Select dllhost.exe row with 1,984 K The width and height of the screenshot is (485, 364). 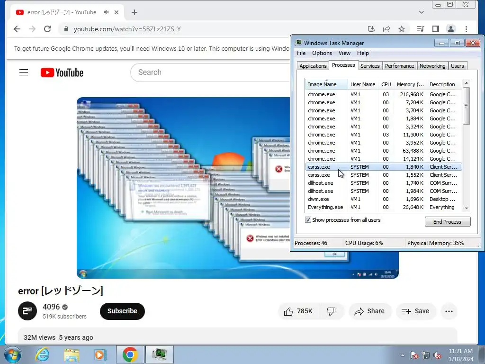pyautogui.click(x=384, y=191)
